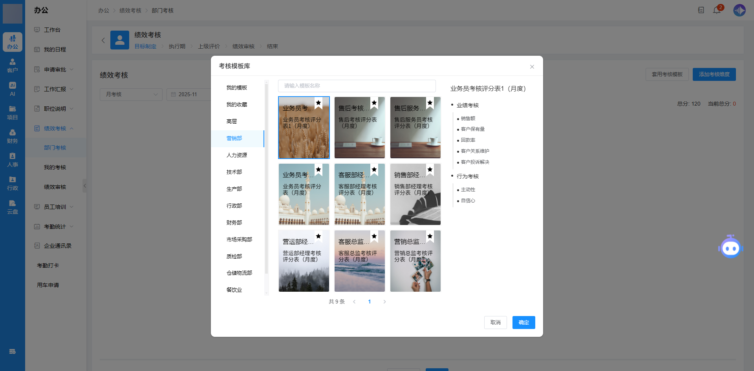Select 我的收藏 in template categories

click(x=237, y=104)
